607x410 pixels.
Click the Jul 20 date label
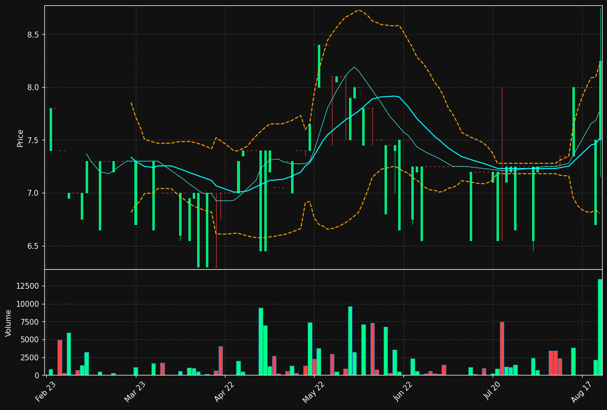point(492,391)
